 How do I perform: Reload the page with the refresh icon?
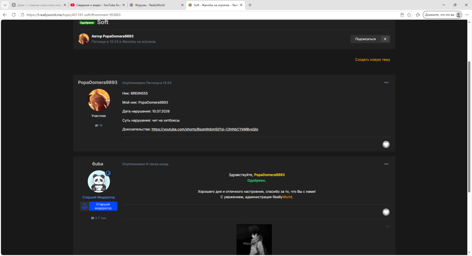pyautogui.click(x=14, y=15)
